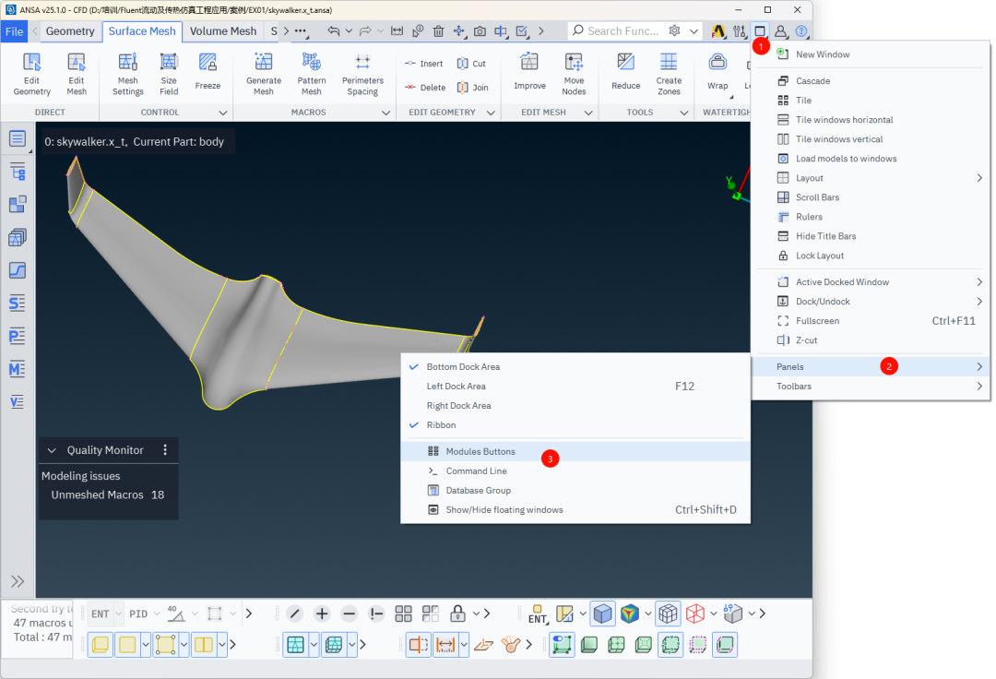The width and height of the screenshot is (996, 679).
Task: Click the Search Functions input field
Action: point(622,31)
